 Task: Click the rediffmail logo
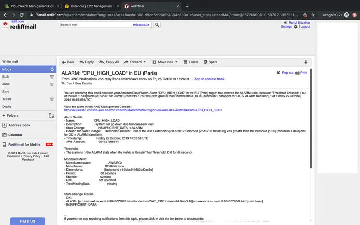tap(20, 26)
